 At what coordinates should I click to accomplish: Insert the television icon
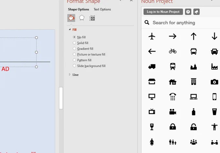[152, 112]
